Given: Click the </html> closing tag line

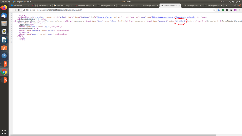Looking at the screenshot, I should pos(22,40).
